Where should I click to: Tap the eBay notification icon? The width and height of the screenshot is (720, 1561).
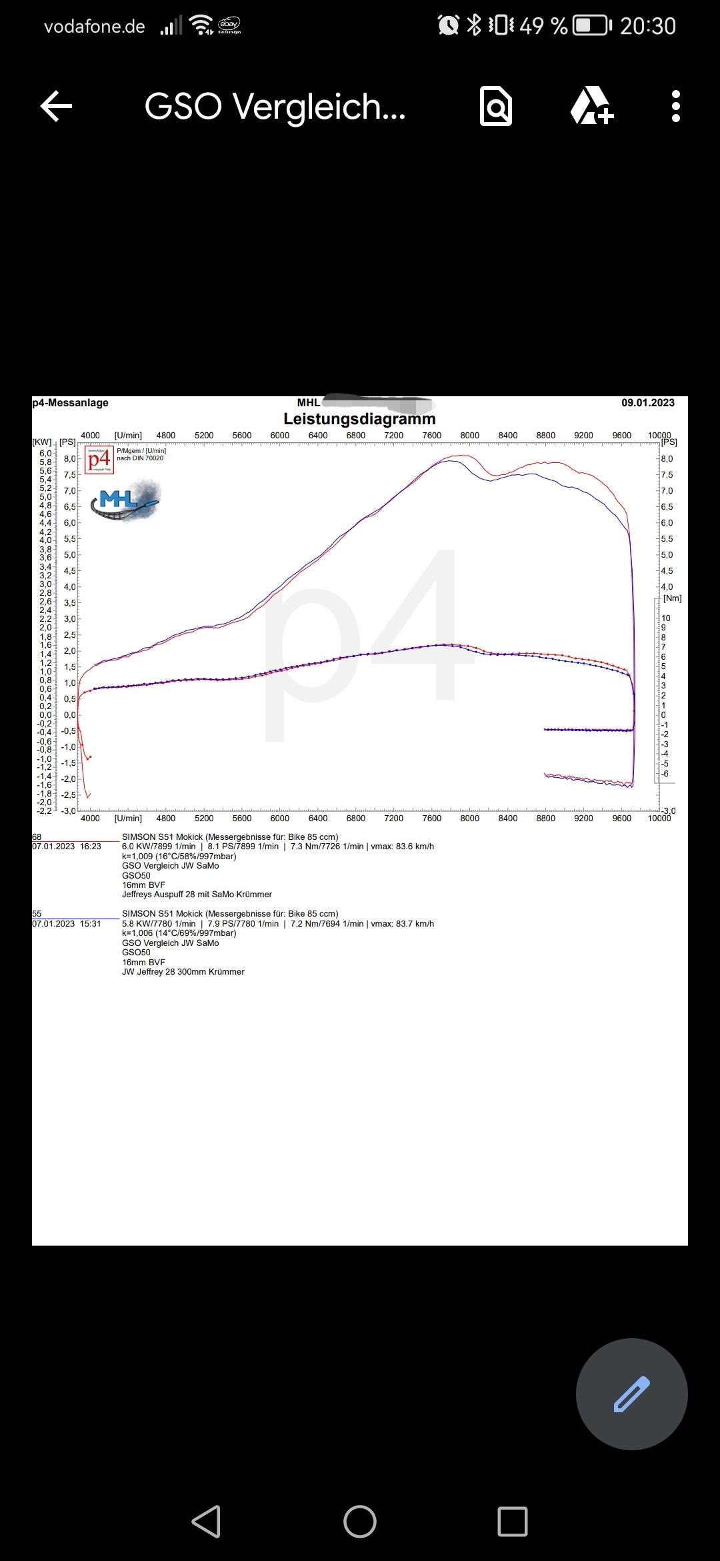229,25
